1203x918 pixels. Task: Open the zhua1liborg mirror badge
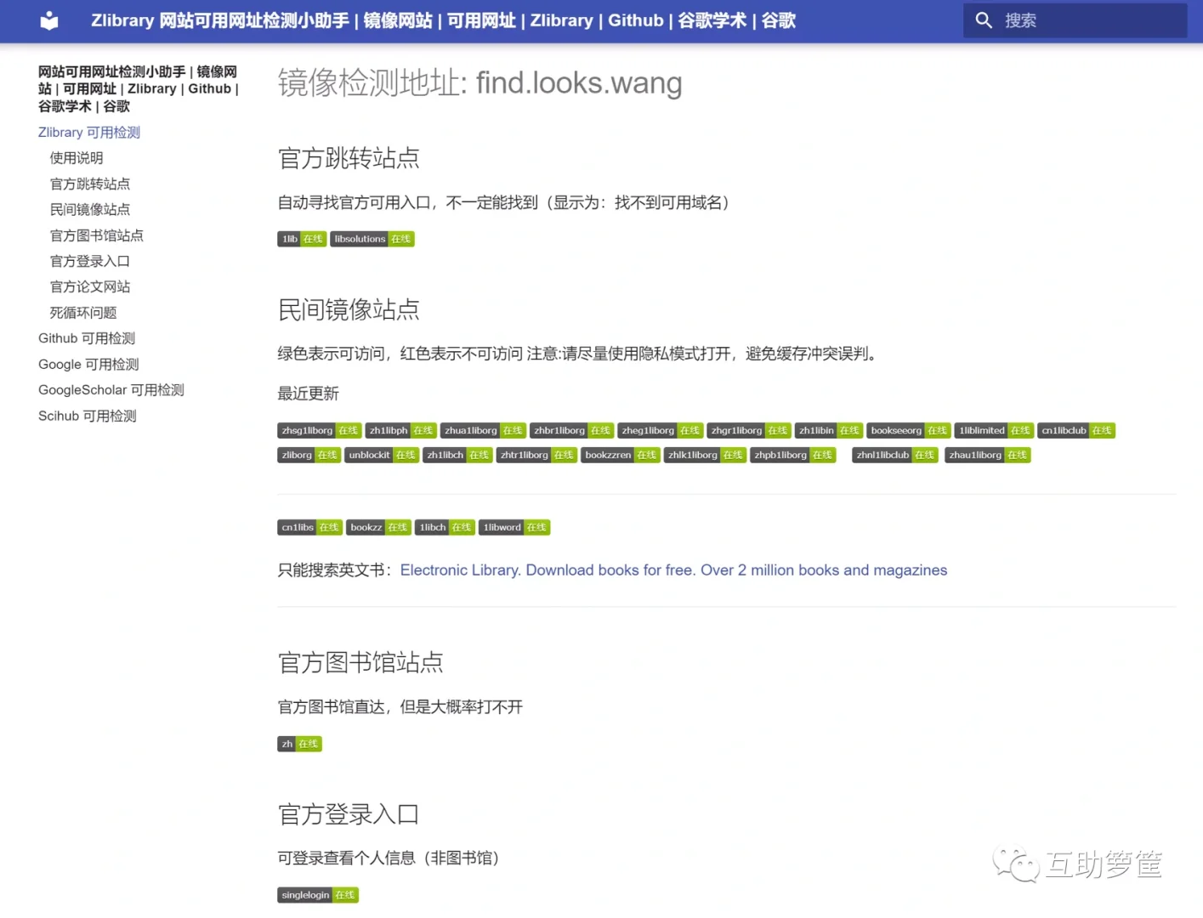(483, 431)
